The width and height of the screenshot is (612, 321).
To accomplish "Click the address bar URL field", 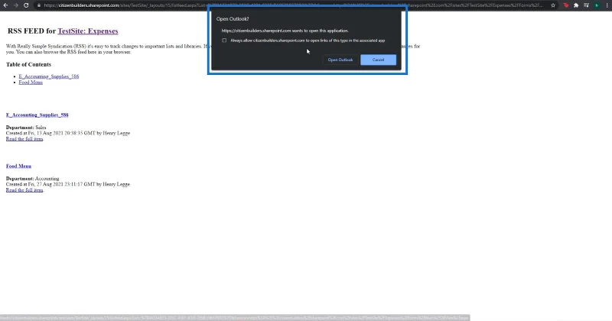I will (x=293, y=5).
